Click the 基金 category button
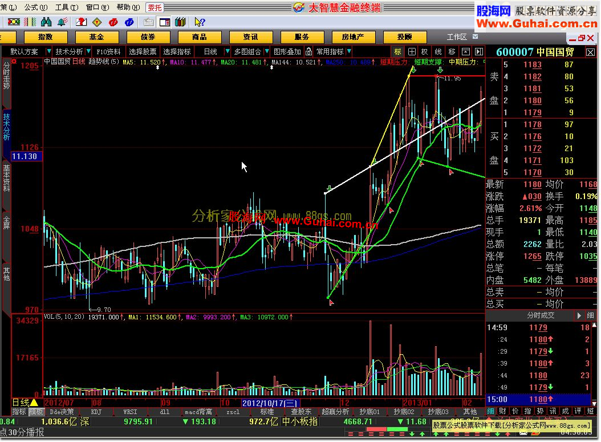Screen dimensions: 601x442 [x=97, y=37]
